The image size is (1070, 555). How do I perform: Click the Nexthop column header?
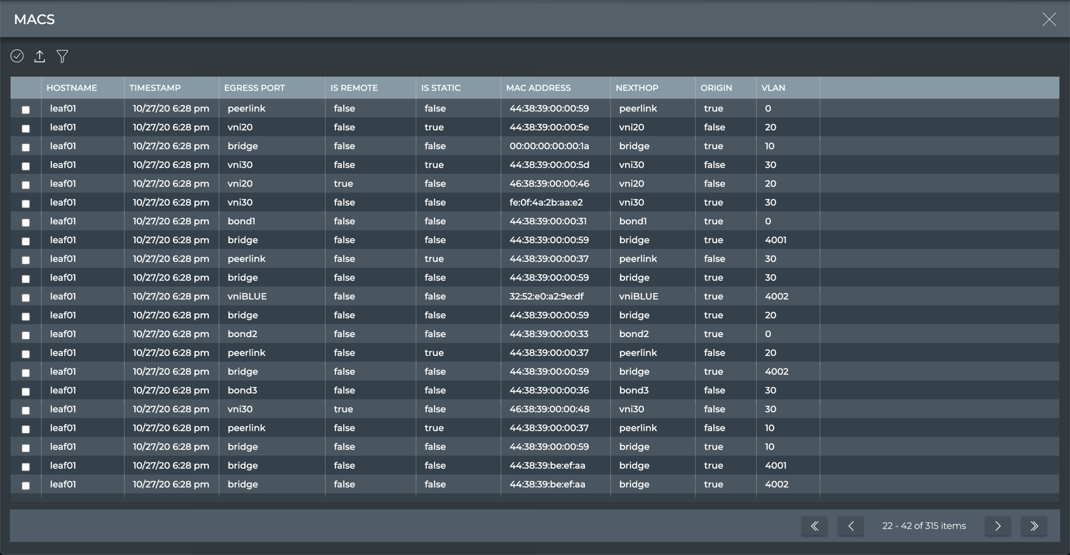(637, 88)
